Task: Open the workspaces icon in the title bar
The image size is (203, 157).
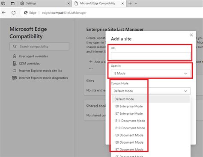Action: point(3,3)
